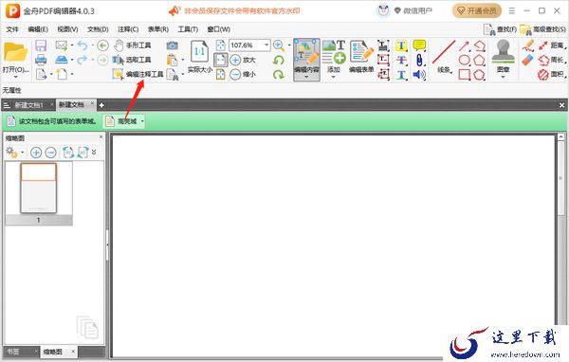Expand the Add (添加) dropdown arrow

(x=334, y=77)
